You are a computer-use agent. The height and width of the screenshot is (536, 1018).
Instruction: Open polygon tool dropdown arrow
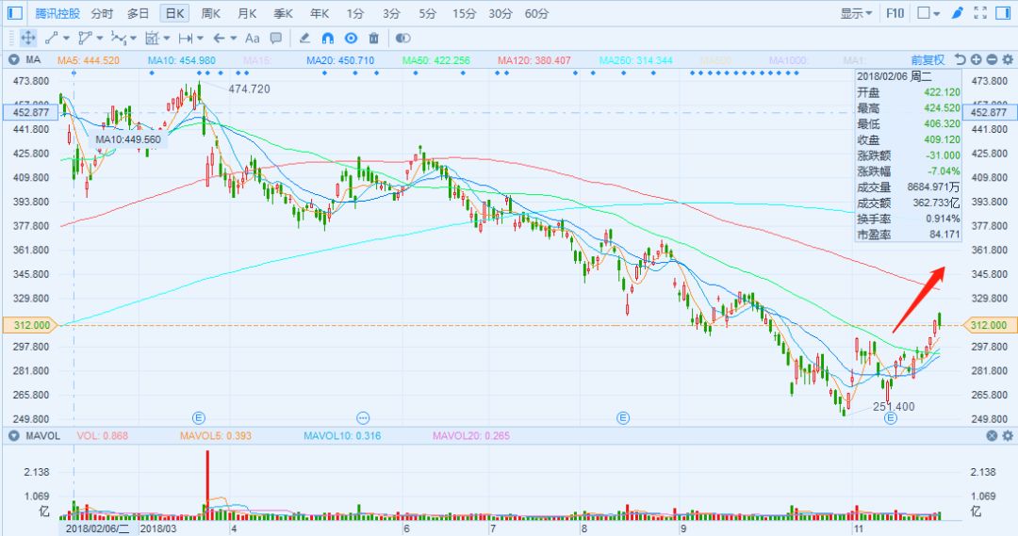click(x=99, y=39)
